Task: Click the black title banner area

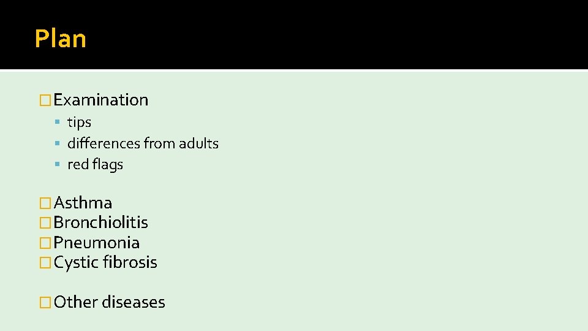Action: tap(294, 34)
